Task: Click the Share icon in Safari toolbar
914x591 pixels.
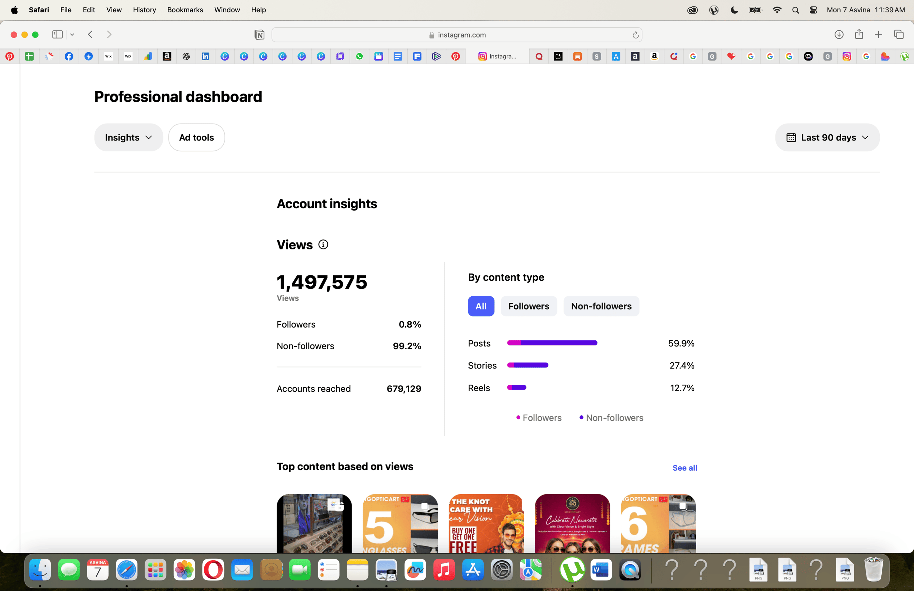Action: (x=859, y=35)
